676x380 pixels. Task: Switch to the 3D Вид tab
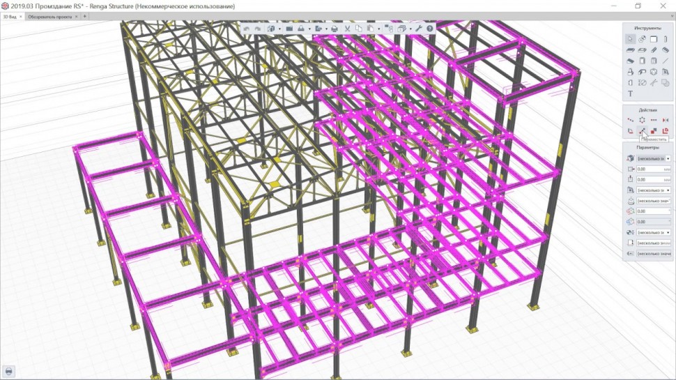[x=10, y=15]
